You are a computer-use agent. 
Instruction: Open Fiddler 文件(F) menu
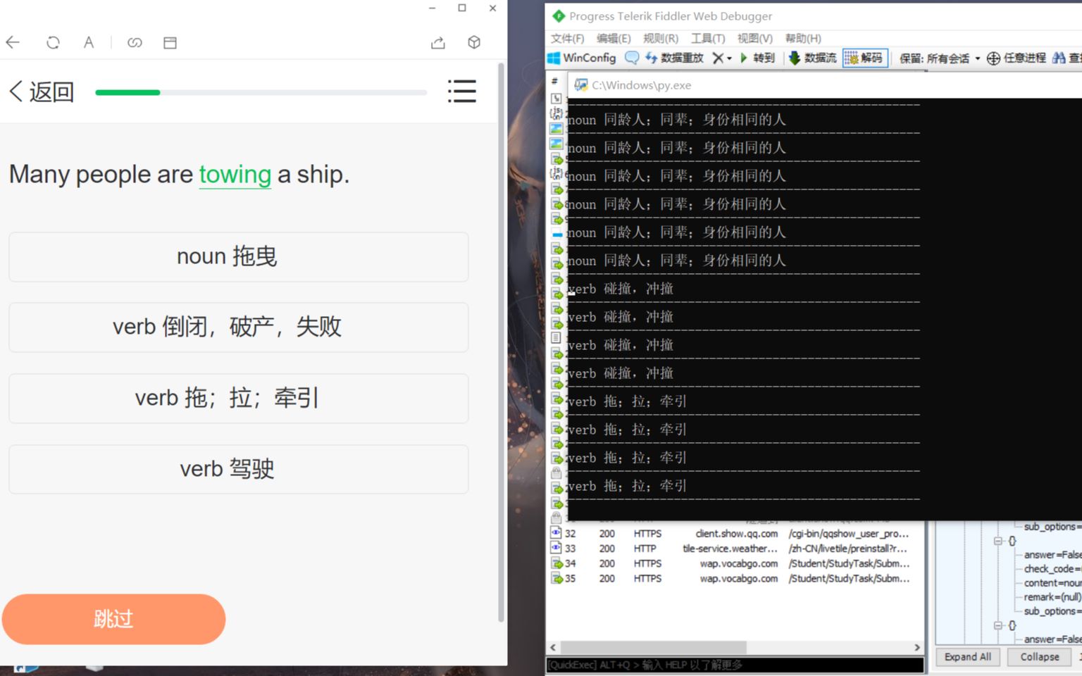[568, 38]
